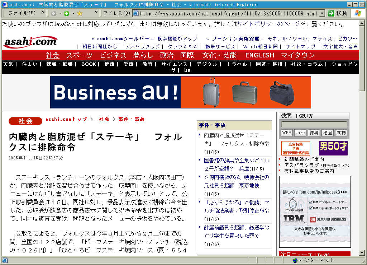Click the page icon in the address bar
The height and width of the screenshot is (265, 367).
(135, 13)
